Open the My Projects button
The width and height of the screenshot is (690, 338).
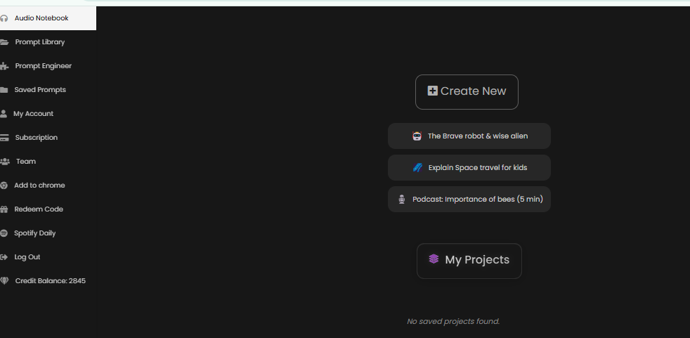click(x=469, y=261)
